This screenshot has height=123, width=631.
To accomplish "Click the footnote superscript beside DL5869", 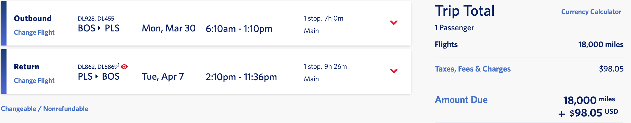I will click(x=119, y=65).
